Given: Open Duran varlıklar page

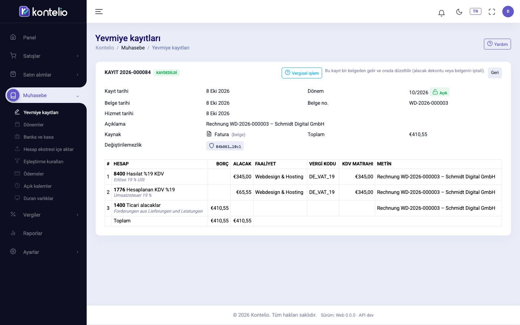Looking at the screenshot, I should [x=38, y=198].
